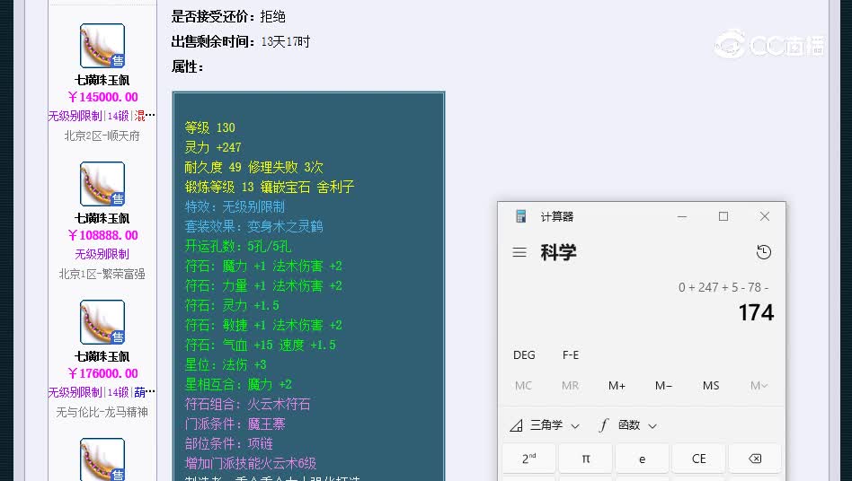
Task: Click the expression 0 + 247 + 5 - 78 -
Action: click(723, 287)
